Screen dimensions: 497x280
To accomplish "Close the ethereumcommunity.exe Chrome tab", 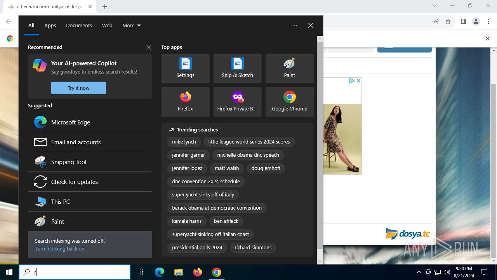I will pyautogui.click(x=90, y=7).
